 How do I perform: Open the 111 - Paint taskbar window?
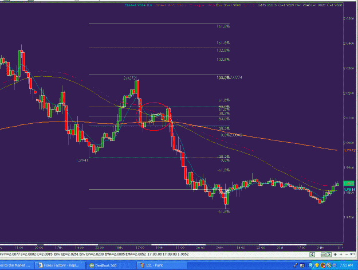coord(162,265)
